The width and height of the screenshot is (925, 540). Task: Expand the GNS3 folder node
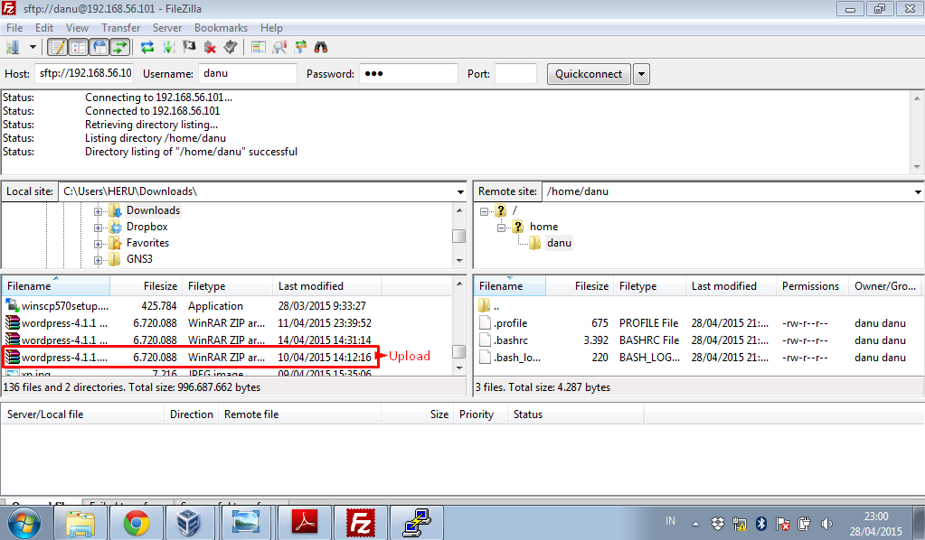coord(98,260)
